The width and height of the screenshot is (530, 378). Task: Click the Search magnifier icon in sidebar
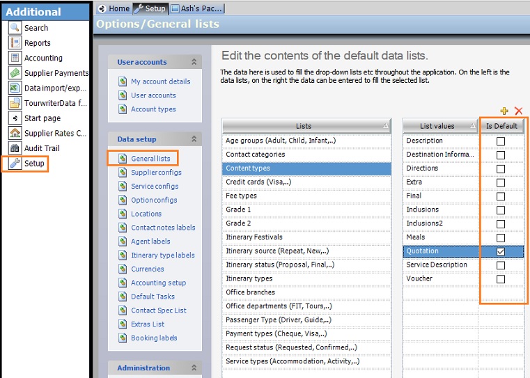coord(15,28)
